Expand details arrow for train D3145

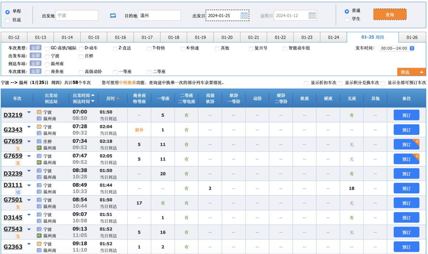pyautogui.click(x=29, y=215)
